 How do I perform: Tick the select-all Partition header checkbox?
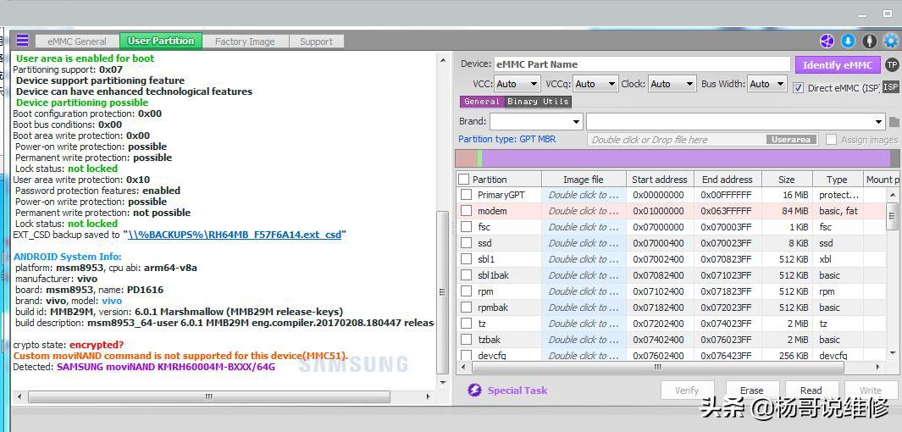(463, 180)
